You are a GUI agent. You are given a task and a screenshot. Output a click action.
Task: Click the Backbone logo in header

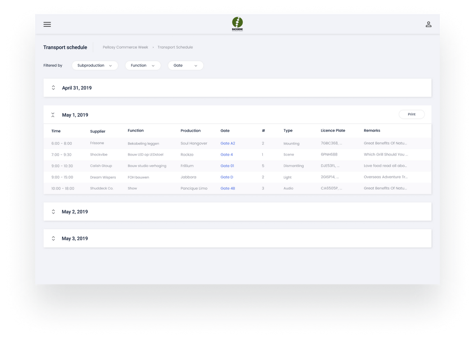[x=237, y=24]
